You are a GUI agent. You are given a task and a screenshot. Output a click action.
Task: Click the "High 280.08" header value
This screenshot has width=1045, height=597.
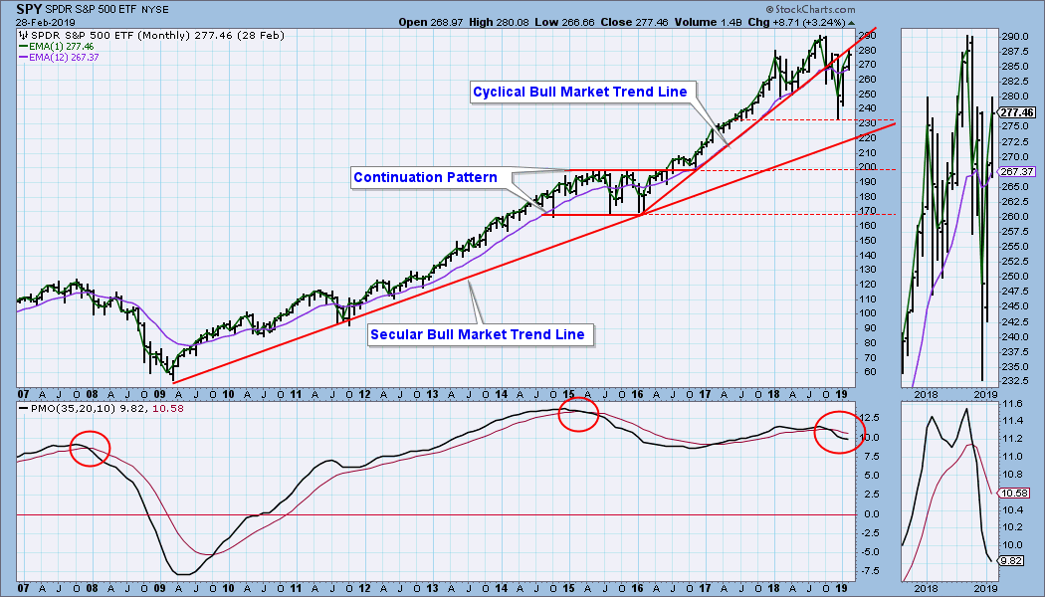click(500, 23)
